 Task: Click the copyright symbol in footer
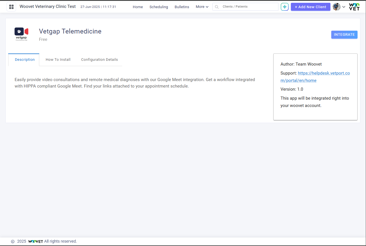[13, 241]
